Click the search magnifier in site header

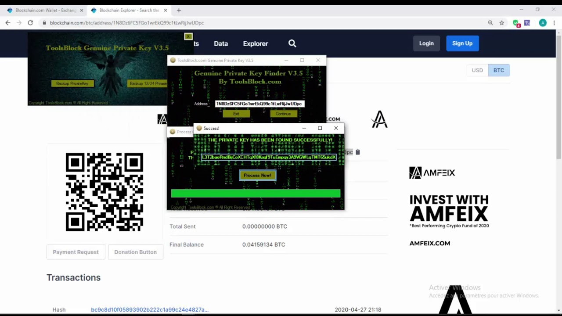(292, 43)
